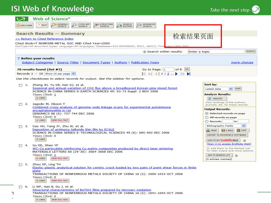Go to next page arrow
The width and height of the screenshot is (271, 203).
pyautogui.click(x=176, y=74)
